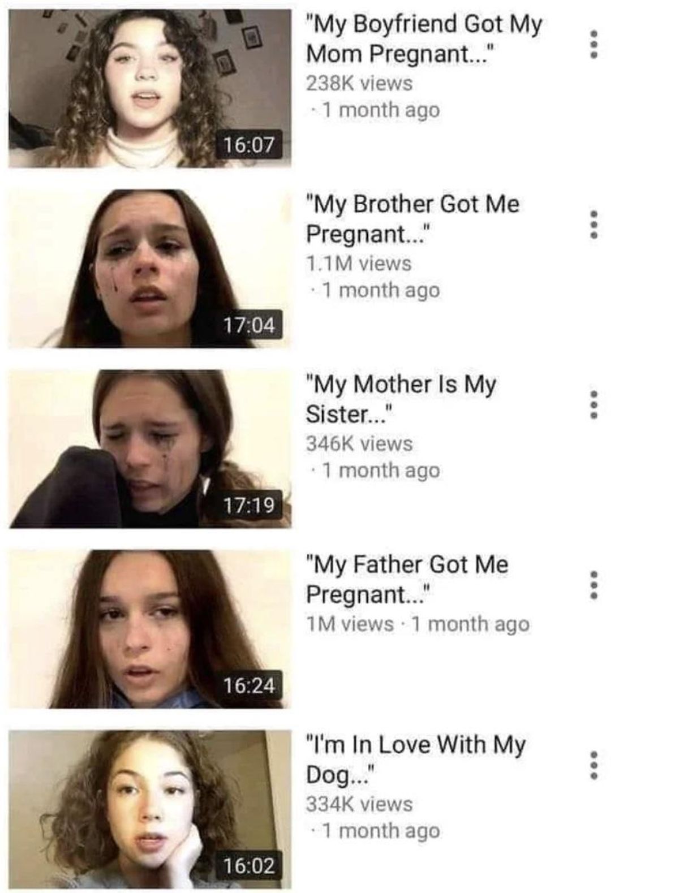
Task: Play the 16:24 video thumbnail
Action: [150, 629]
